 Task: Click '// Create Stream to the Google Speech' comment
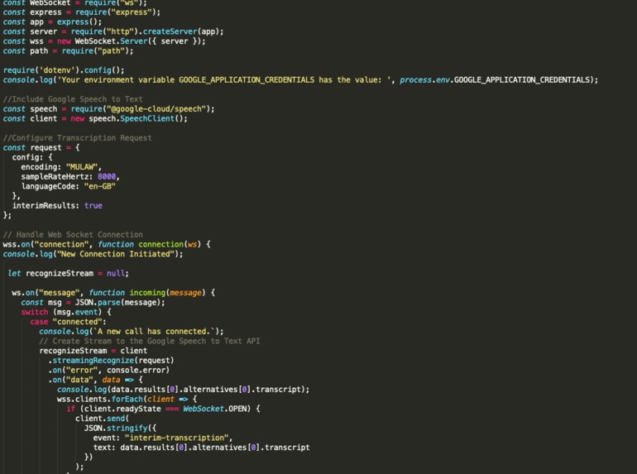click(150, 341)
